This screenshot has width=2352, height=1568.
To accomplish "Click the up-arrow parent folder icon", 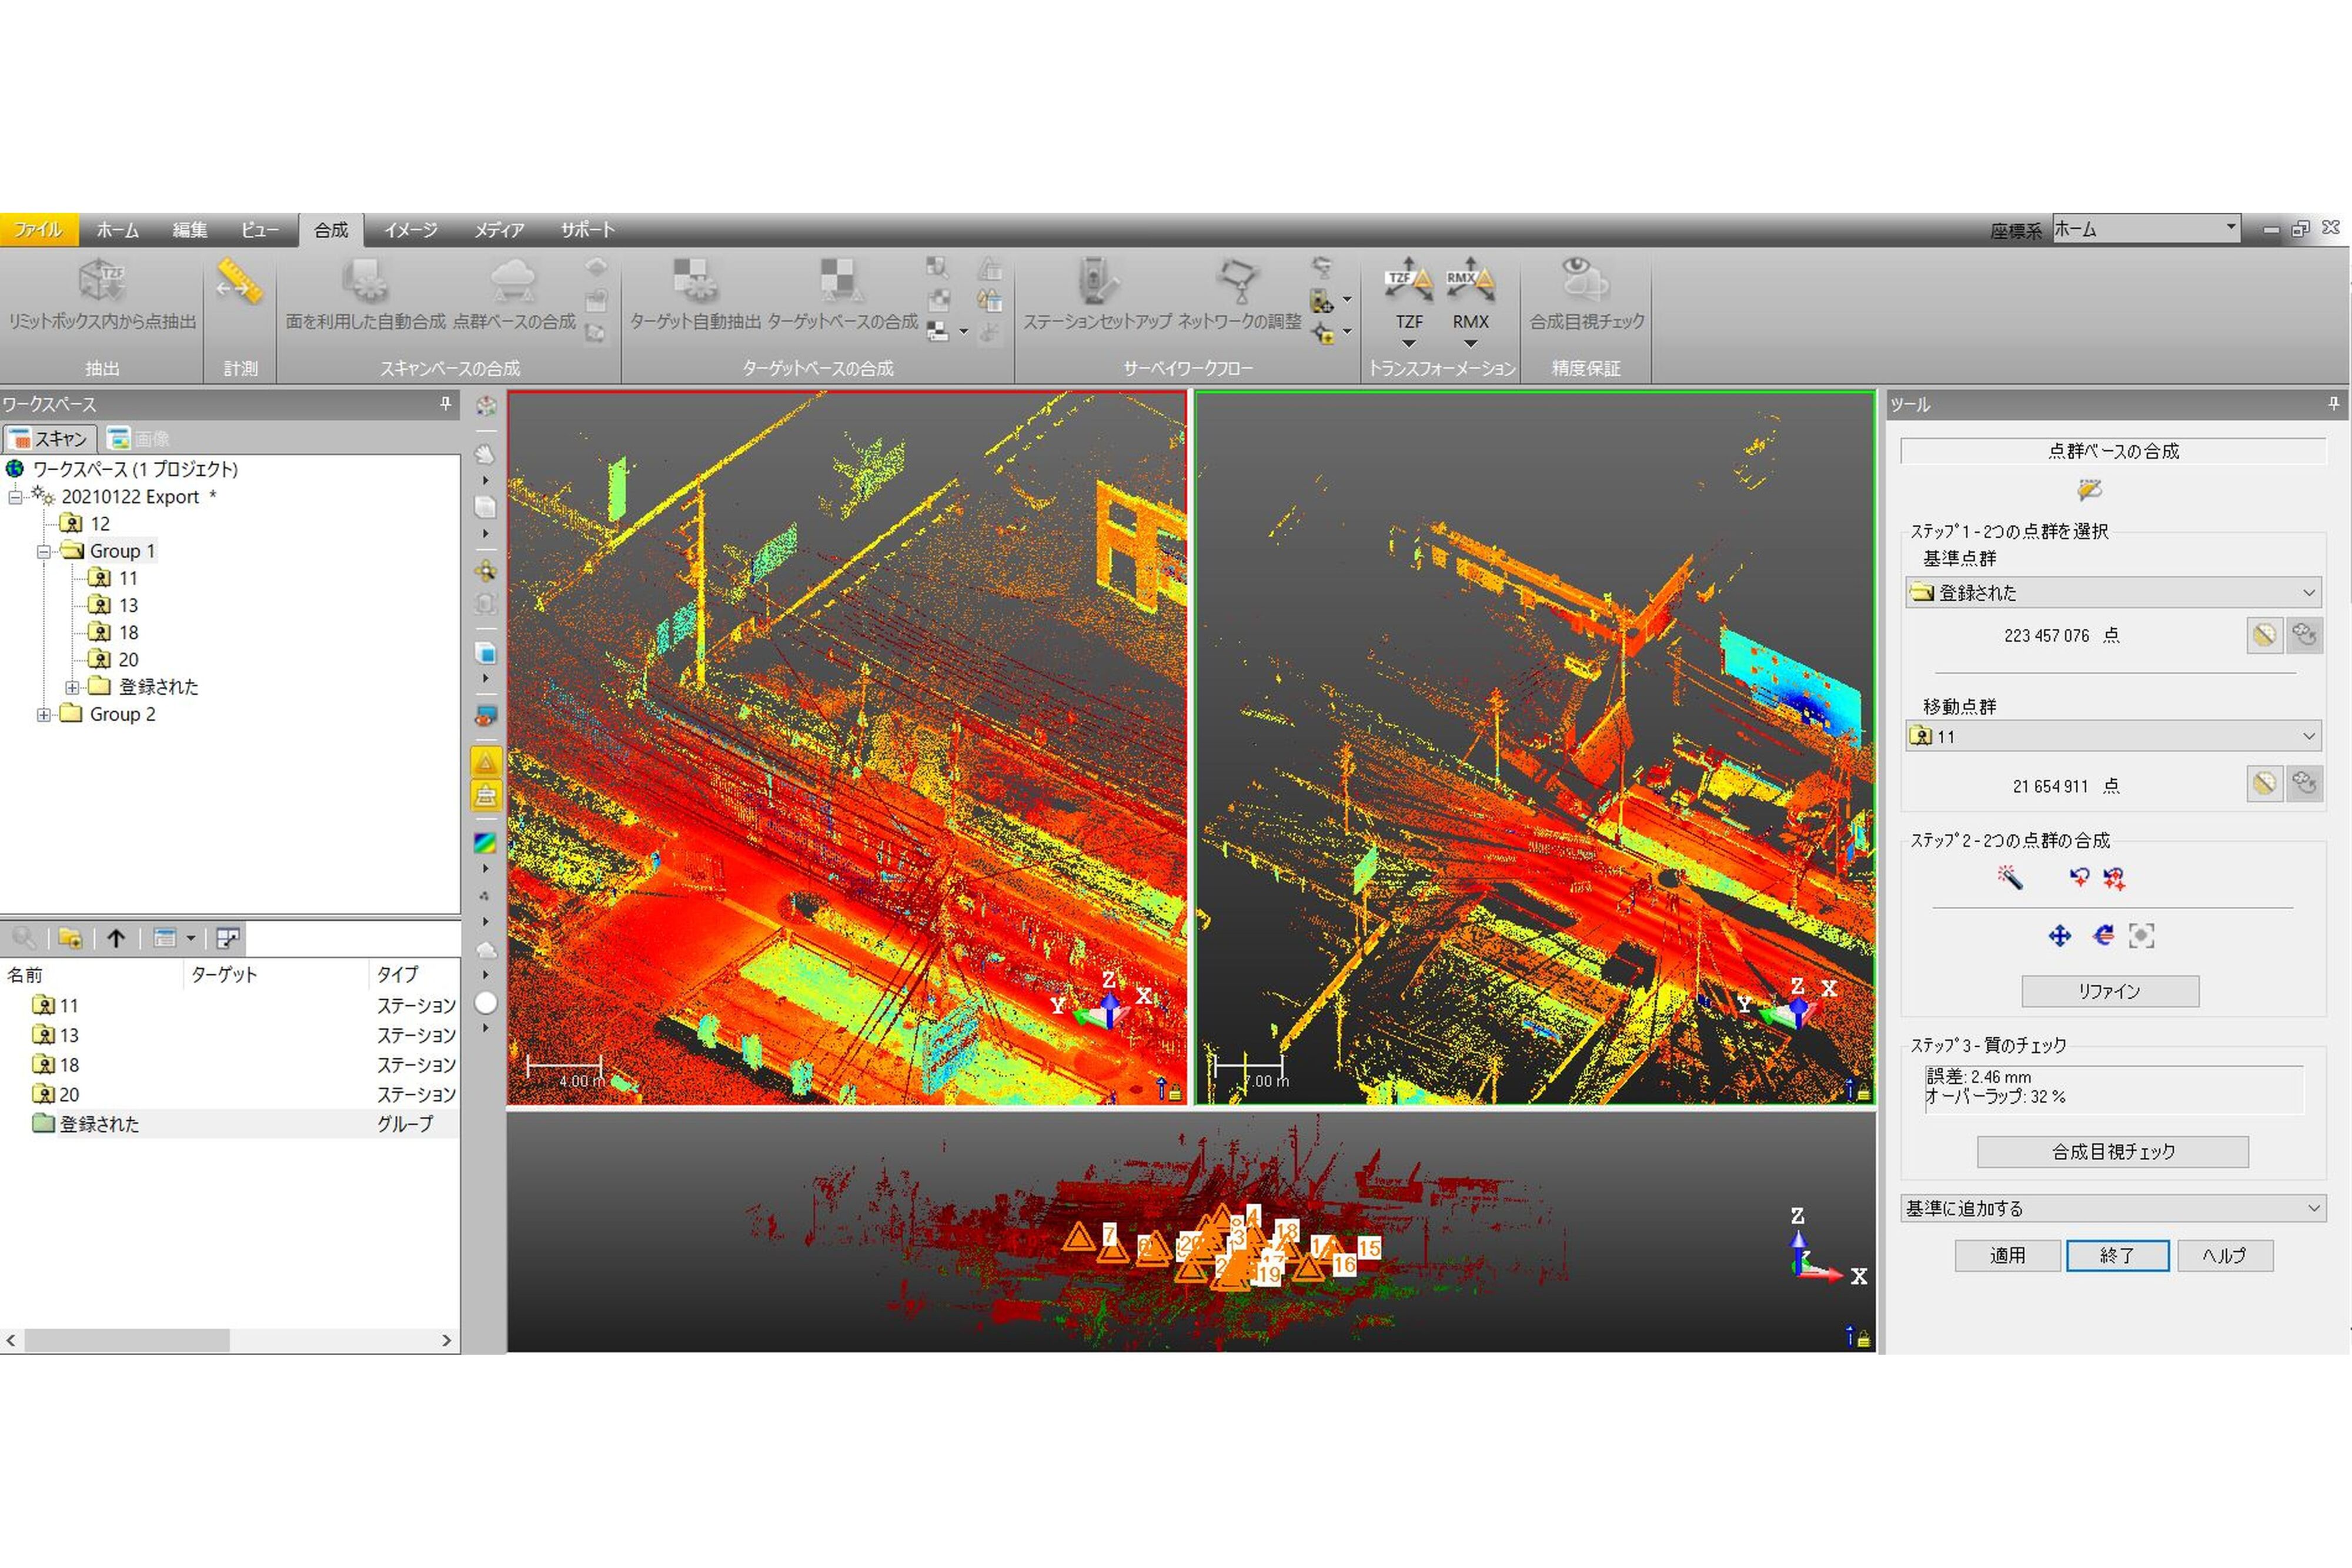I will coord(116,938).
